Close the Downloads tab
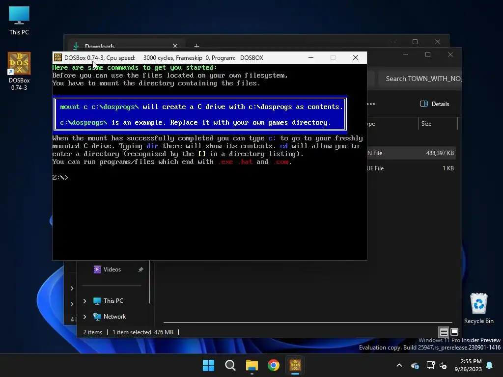 point(175,46)
